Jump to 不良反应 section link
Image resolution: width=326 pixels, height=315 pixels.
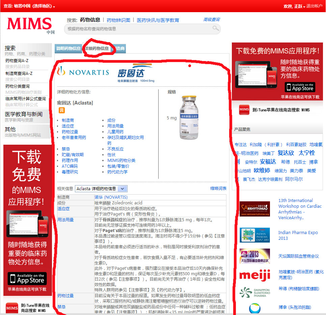click(x=115, y=149)
